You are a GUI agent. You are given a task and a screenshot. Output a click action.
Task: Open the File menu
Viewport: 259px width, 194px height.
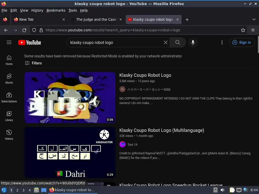[4, 10]
